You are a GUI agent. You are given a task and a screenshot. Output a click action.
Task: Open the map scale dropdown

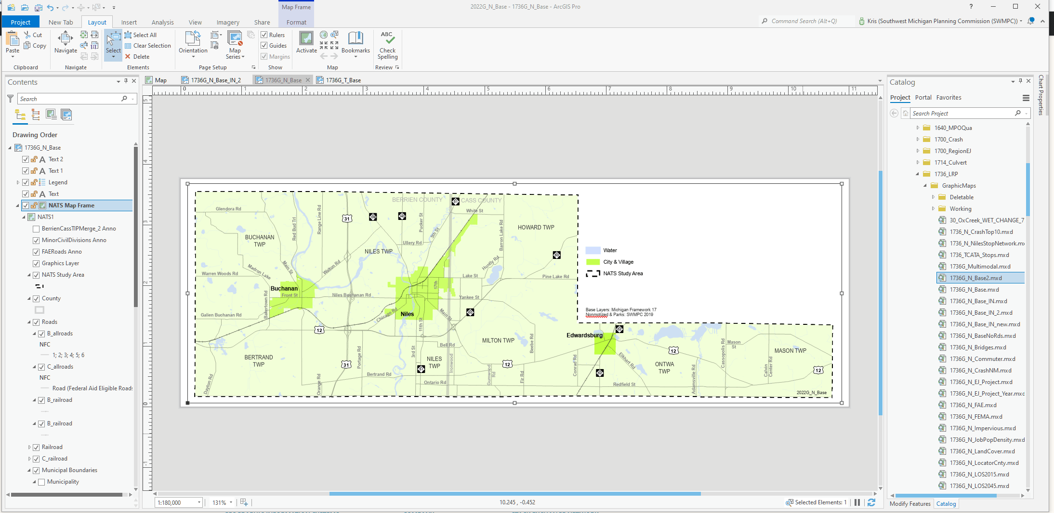click(x=199, y=502)
